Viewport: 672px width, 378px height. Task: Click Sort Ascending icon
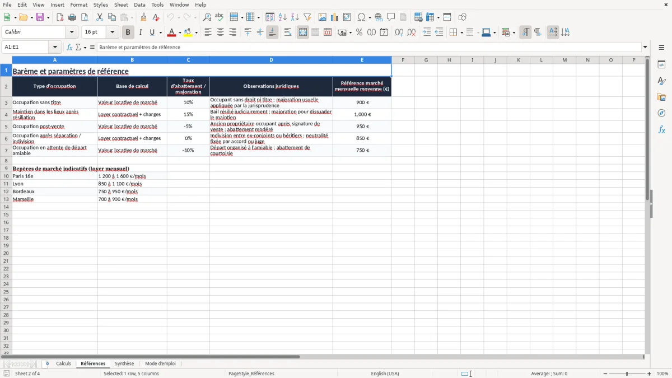click(282, 17)
